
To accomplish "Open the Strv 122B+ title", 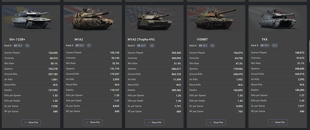I will point(17,40).
